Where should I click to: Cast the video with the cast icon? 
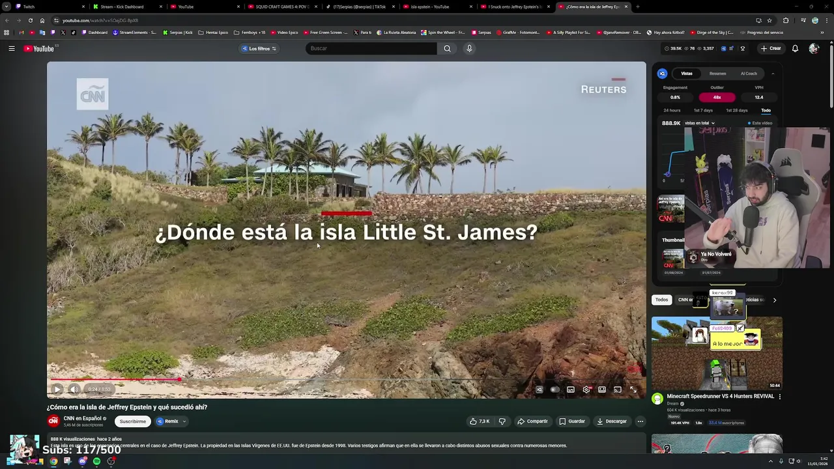pyautogui.click(x=618, y=390)
